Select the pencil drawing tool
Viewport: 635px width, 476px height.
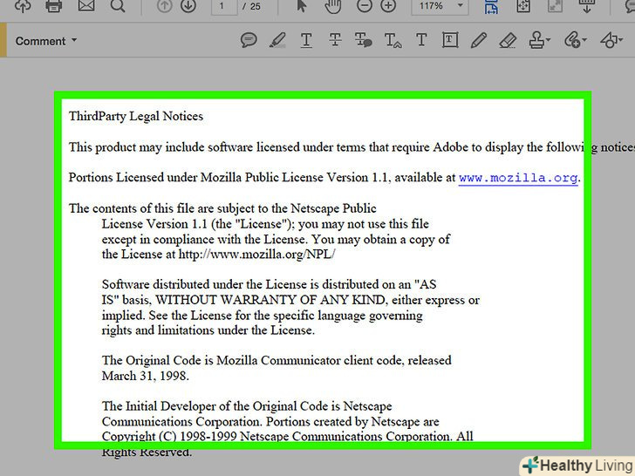tap(479, 40)
